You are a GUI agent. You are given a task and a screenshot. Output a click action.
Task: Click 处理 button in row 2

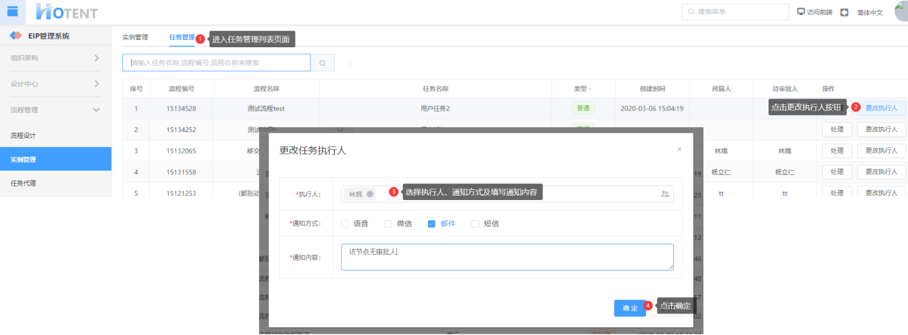click(x=837, y=130)
